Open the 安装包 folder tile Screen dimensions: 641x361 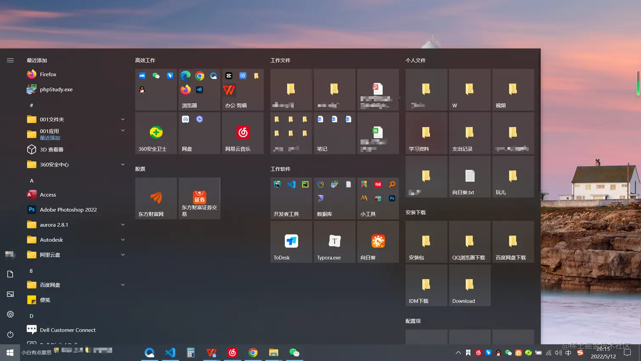click(x=426, y=242)
